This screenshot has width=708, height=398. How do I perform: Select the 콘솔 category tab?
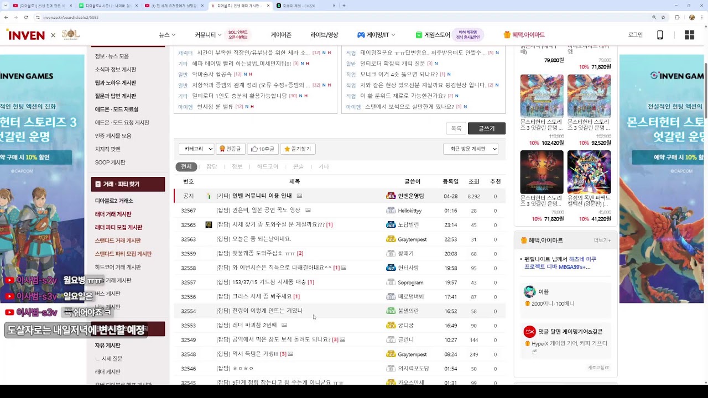coord(298,166)
